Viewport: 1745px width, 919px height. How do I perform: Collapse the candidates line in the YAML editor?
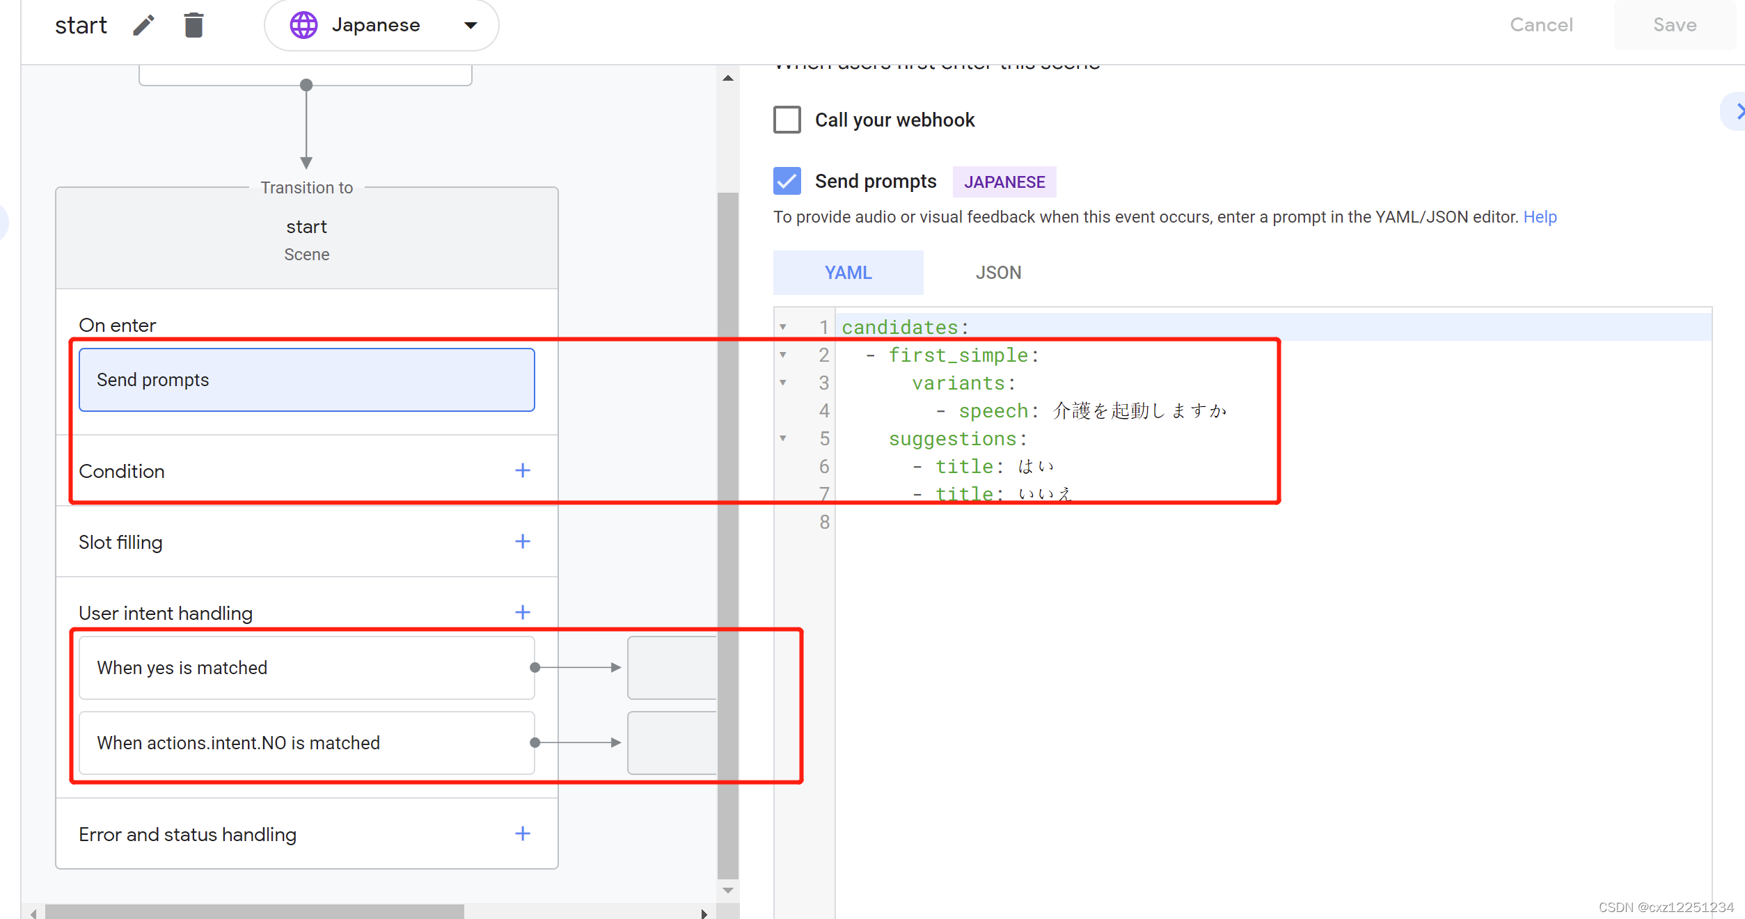coord(783,327)
